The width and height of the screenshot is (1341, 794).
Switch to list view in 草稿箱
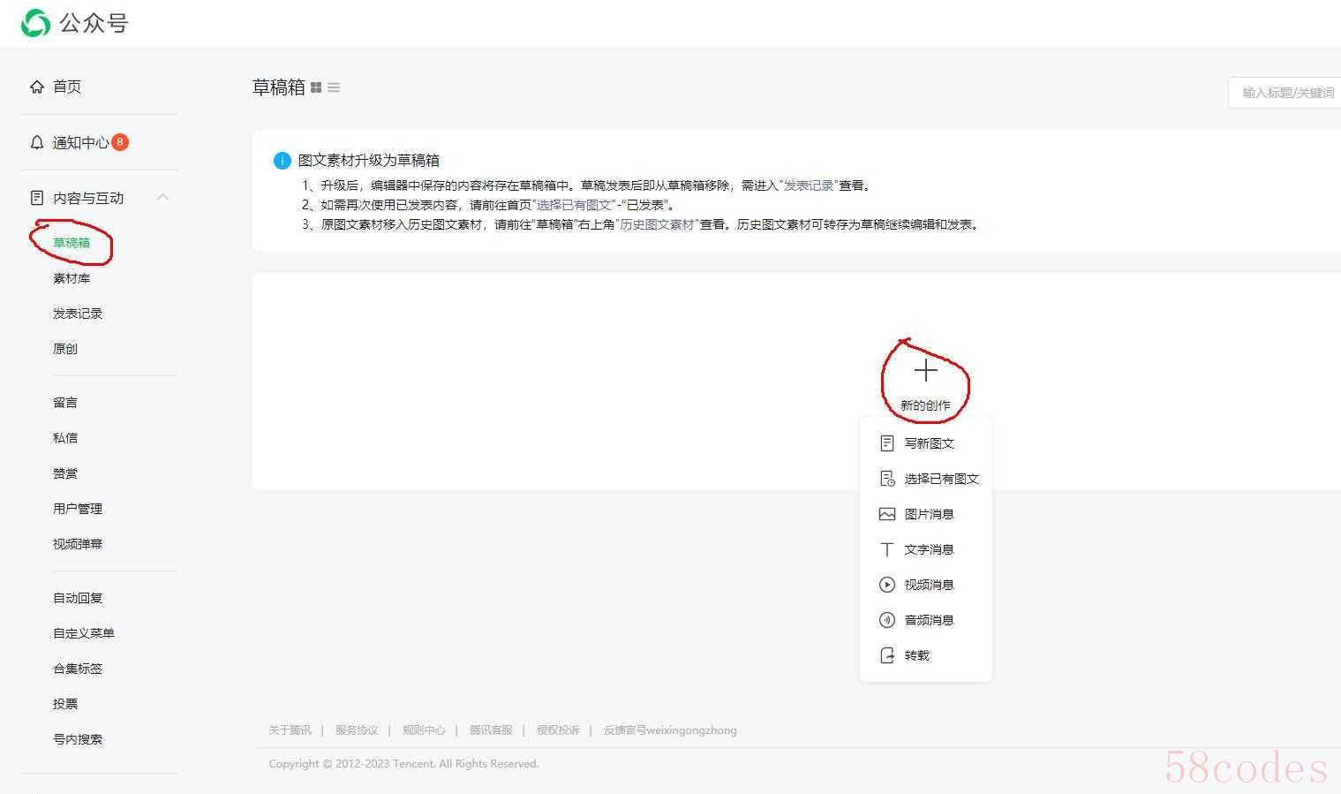(x=334, y=87)
